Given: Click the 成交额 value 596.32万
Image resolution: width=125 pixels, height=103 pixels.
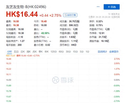Looking at the screenshot, I should (x=74, y=25).
